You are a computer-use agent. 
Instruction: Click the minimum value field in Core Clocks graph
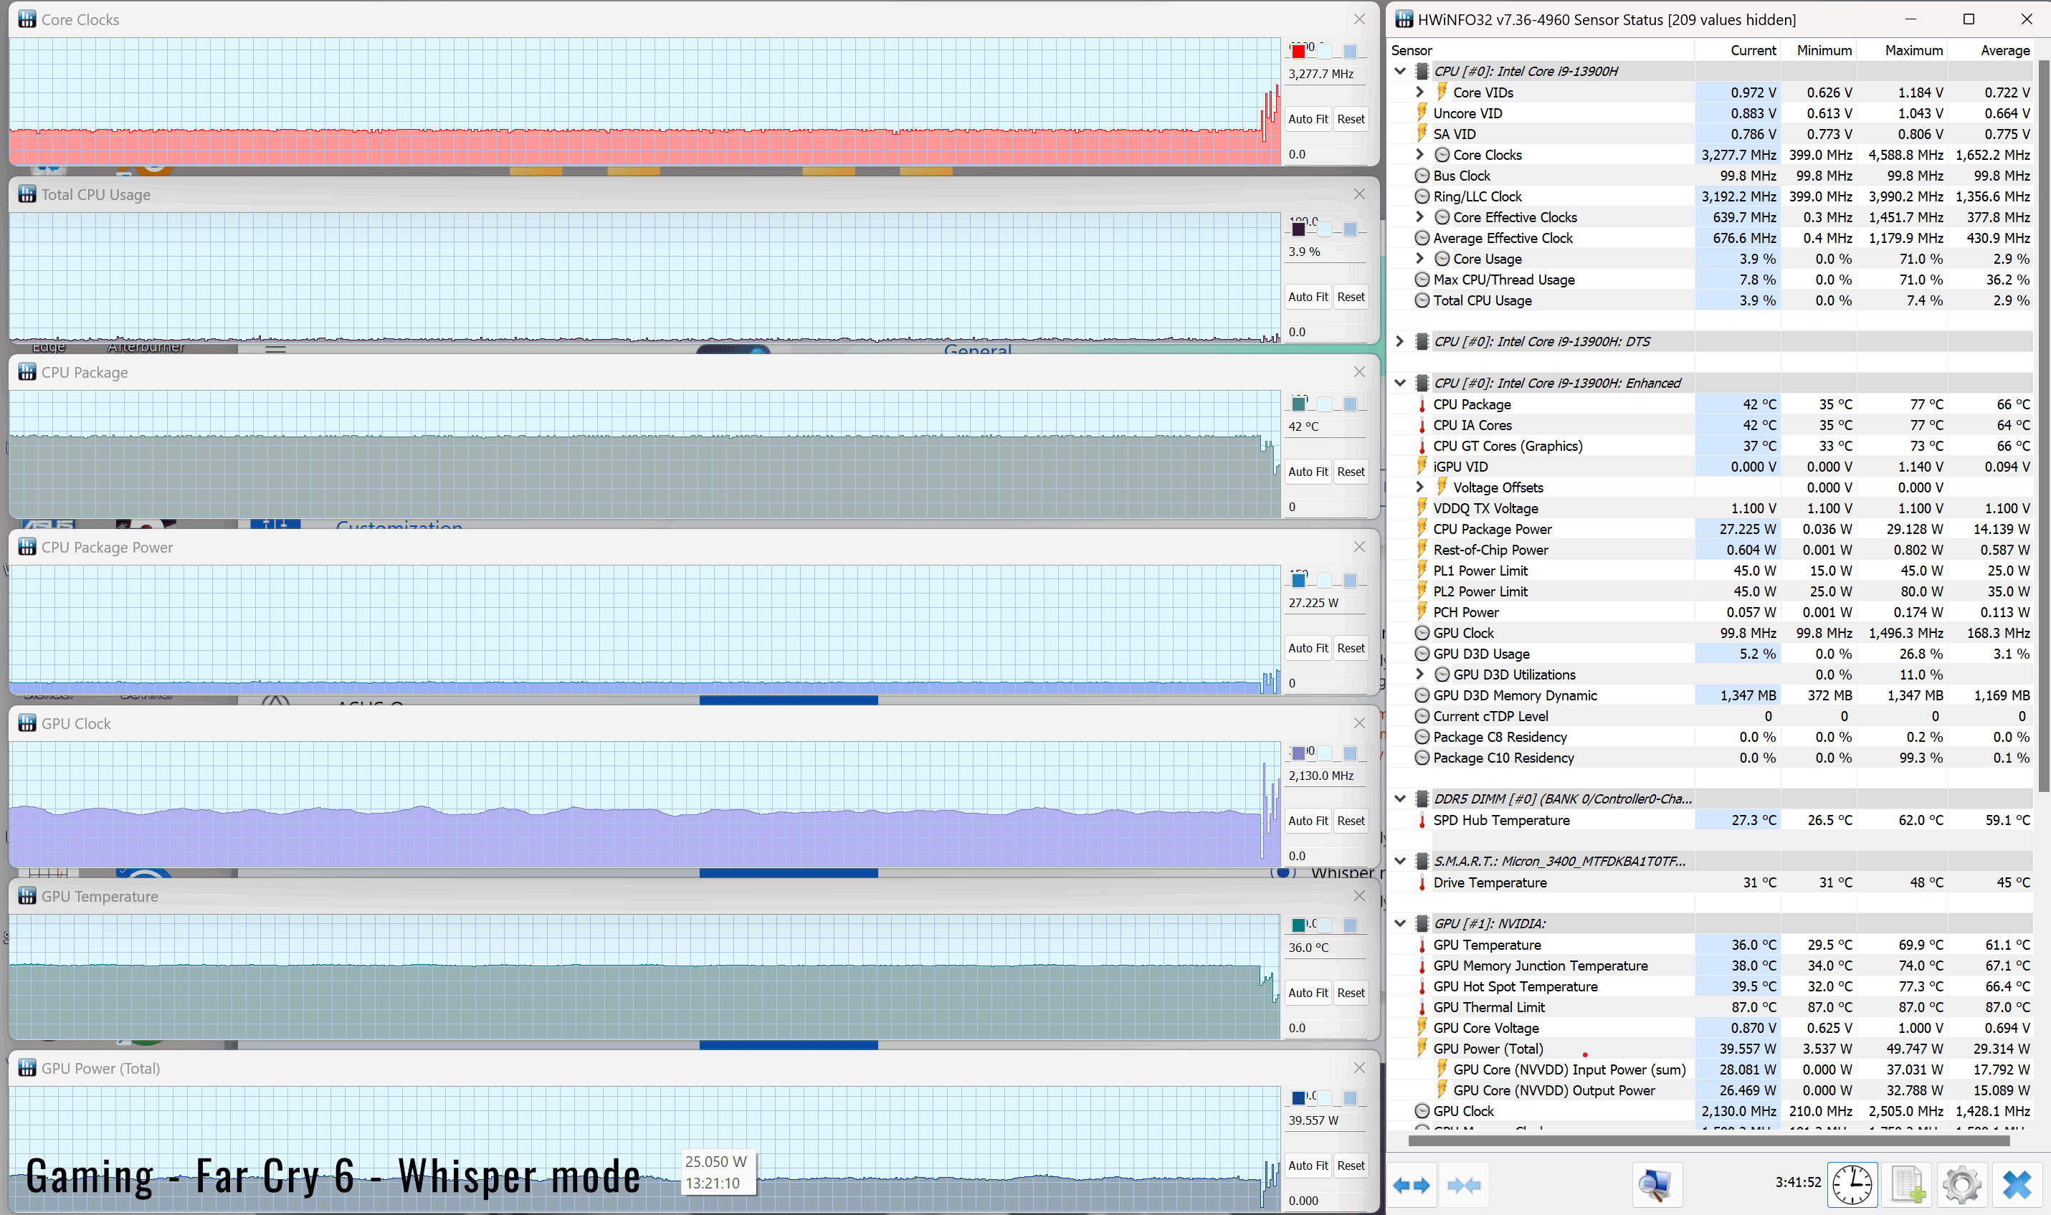coord(1325,154)
